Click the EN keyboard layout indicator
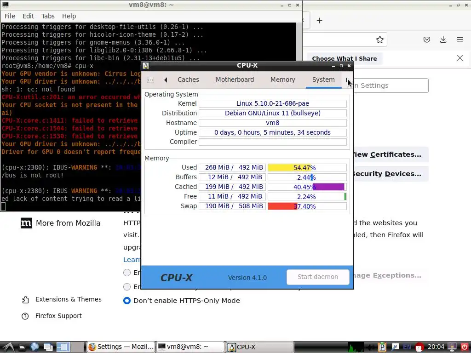Viewport: 471px width, 353px height. pyautogui.click(x=407, y=347)
